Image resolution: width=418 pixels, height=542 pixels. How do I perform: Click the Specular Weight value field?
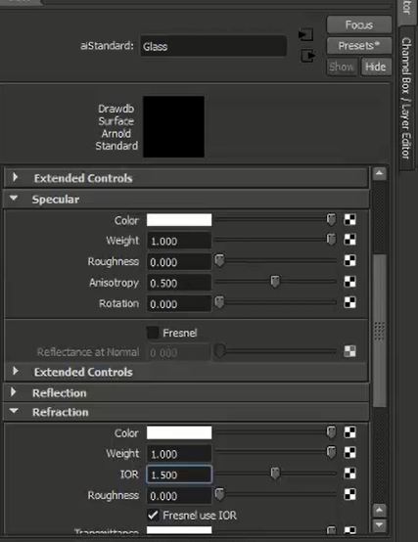click(179, 241)
